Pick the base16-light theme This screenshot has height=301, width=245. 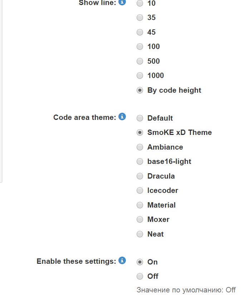click(139, 161)
